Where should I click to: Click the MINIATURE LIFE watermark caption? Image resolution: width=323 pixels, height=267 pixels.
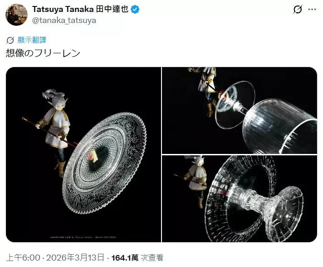(x=84, y=237)
